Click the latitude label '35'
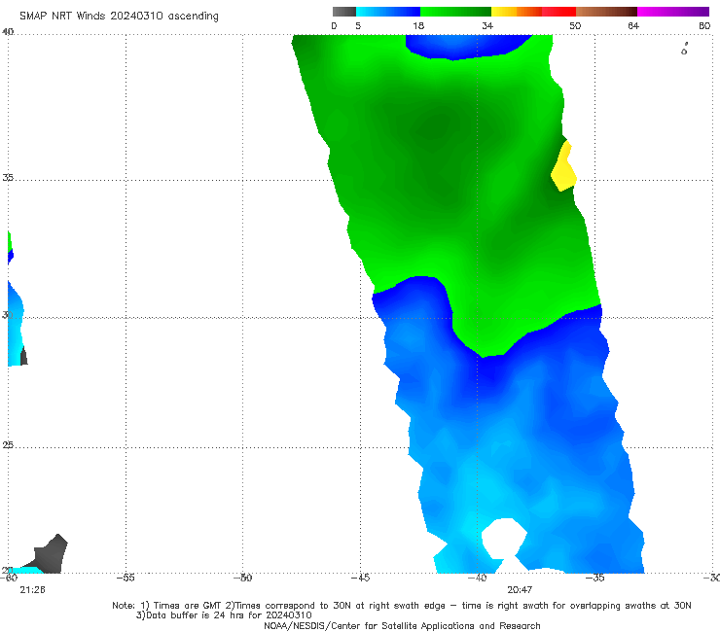Screen dimensions: 720x632 [8, 177]
